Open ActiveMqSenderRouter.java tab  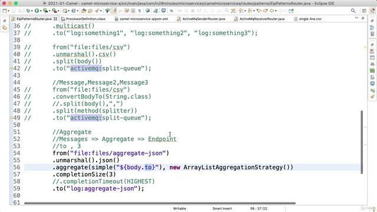tap(204, 19)
